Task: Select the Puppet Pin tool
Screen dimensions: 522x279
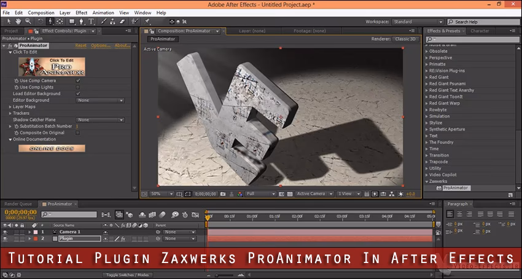Action: pos(147,22)
